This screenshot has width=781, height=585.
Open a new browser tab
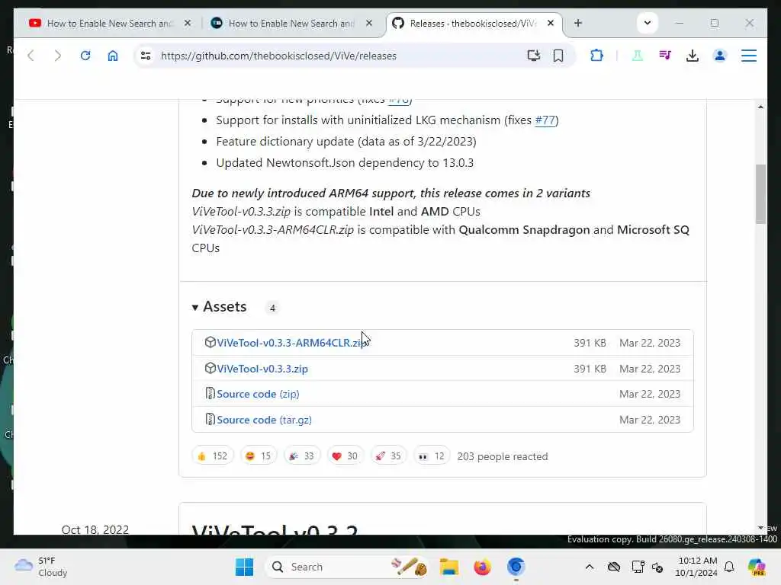[x=578, y=23]
